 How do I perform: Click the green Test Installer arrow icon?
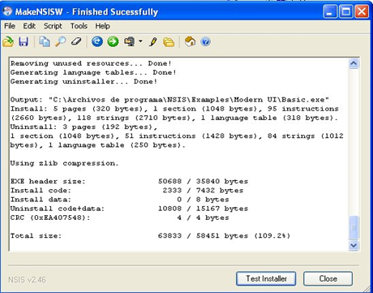pyautogui.click(x=113, y=41)
